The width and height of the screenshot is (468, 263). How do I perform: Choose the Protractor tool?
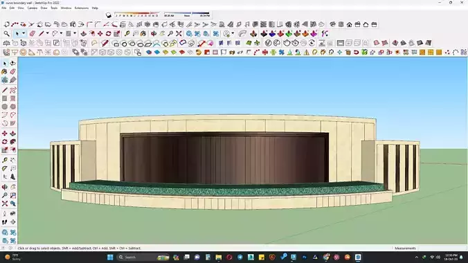pyautogui.click(x=4, y=168)
